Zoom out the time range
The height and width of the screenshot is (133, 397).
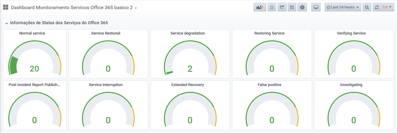tap(367, 7)
